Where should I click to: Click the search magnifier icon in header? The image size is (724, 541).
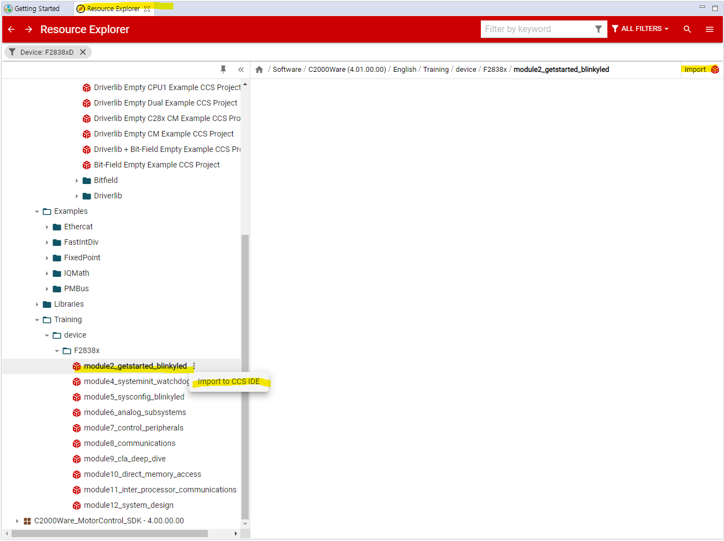(687, 29)
